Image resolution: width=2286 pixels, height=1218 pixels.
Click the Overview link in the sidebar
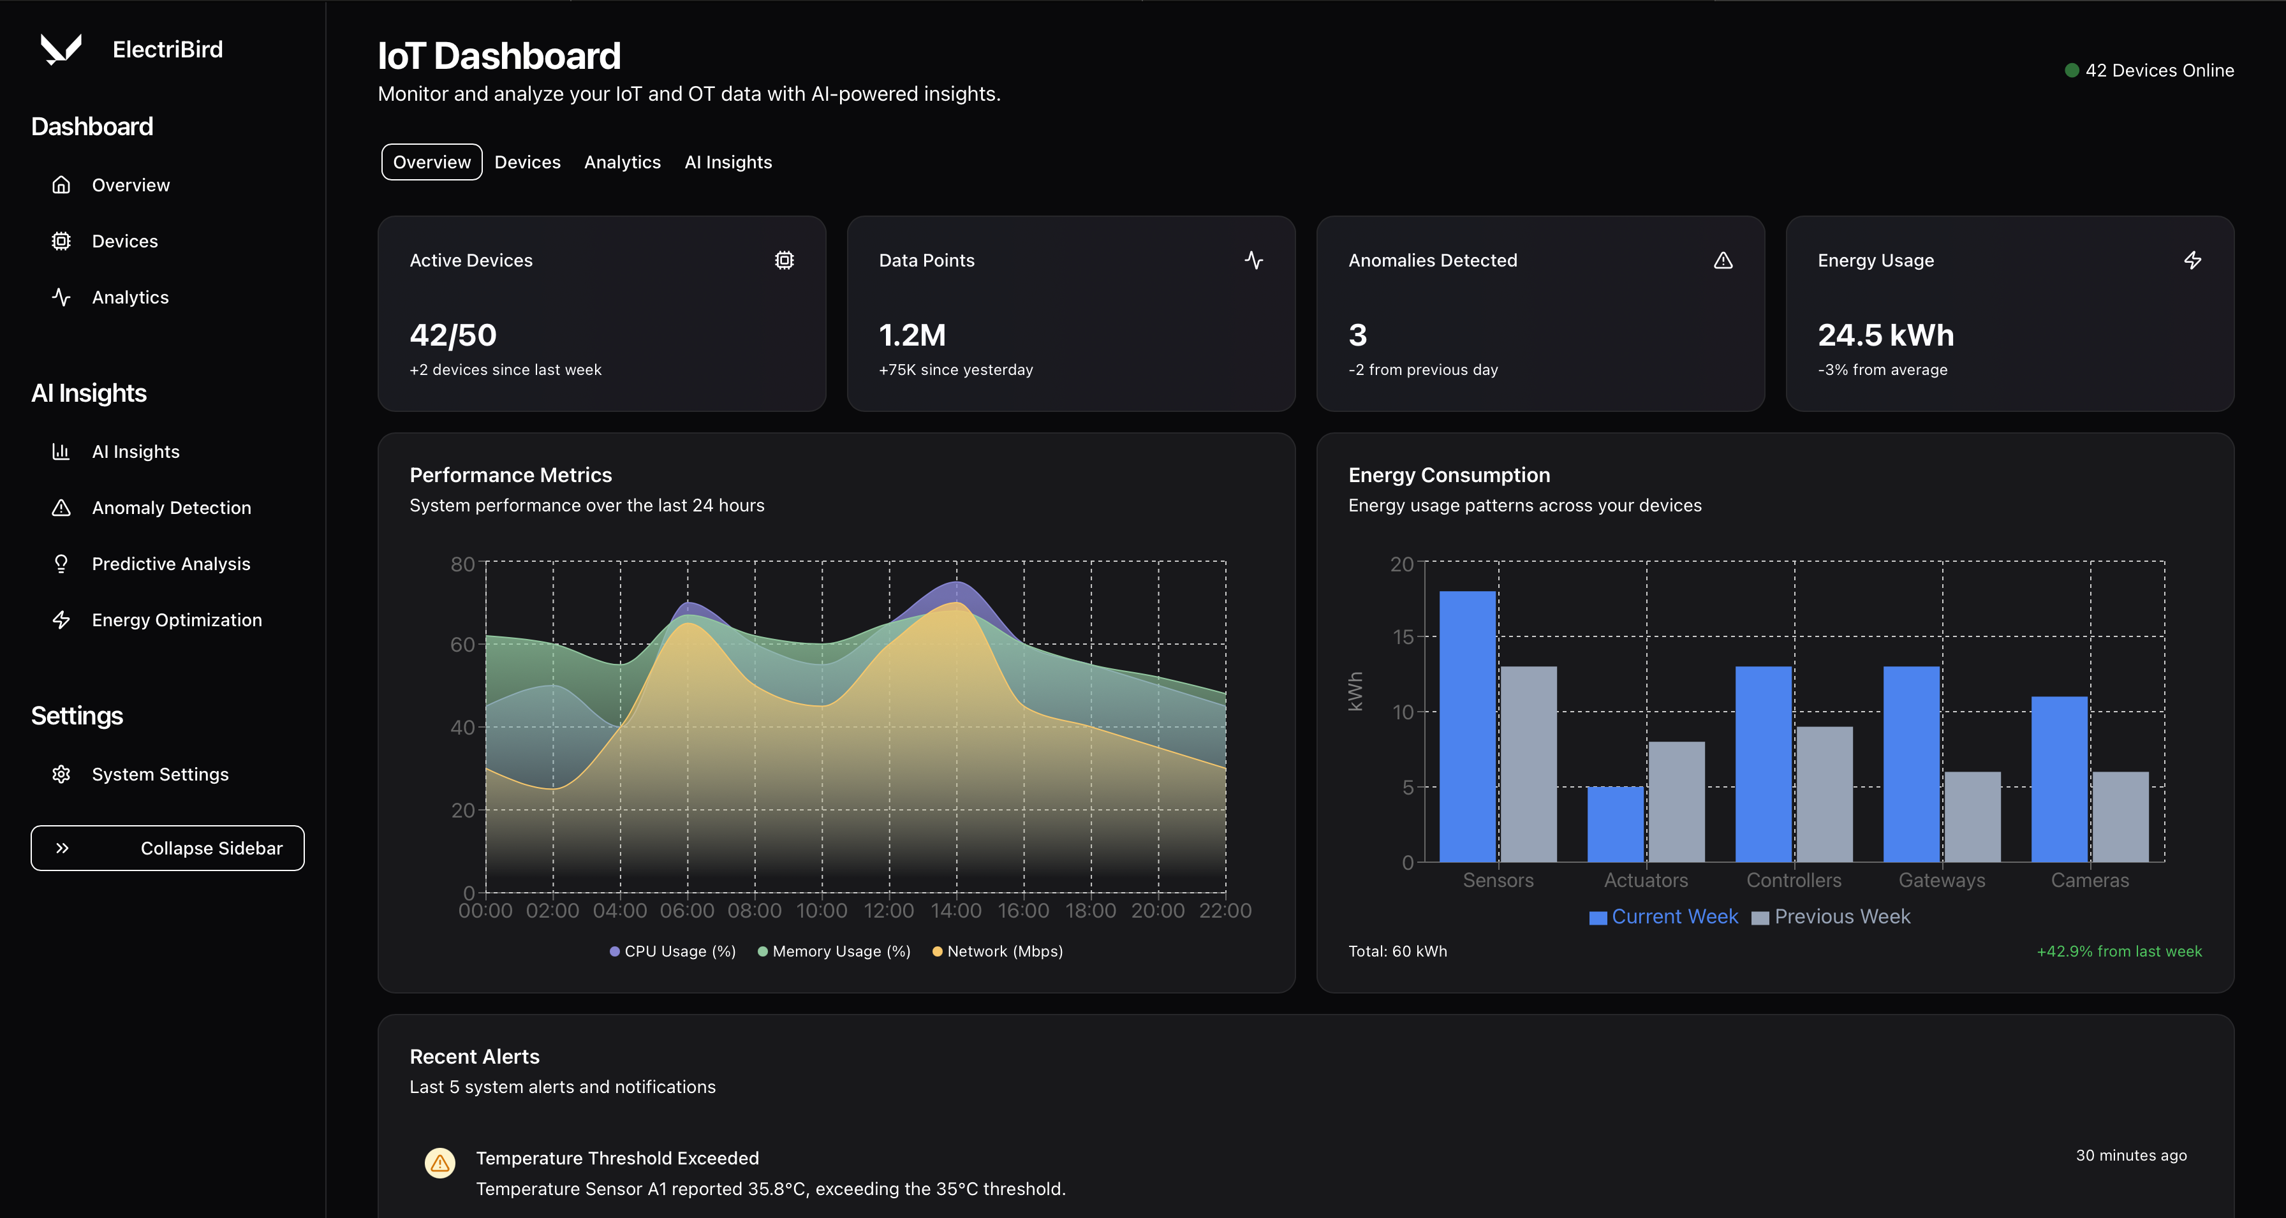tap(131, 184)
